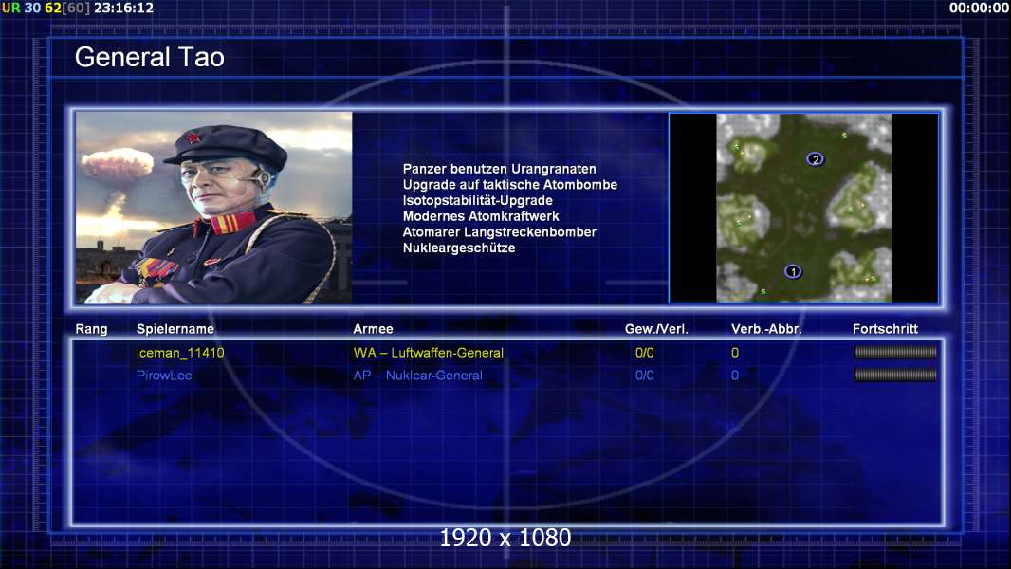
Task: Click the Gew./Verl. column header
Action: point(656,329)
